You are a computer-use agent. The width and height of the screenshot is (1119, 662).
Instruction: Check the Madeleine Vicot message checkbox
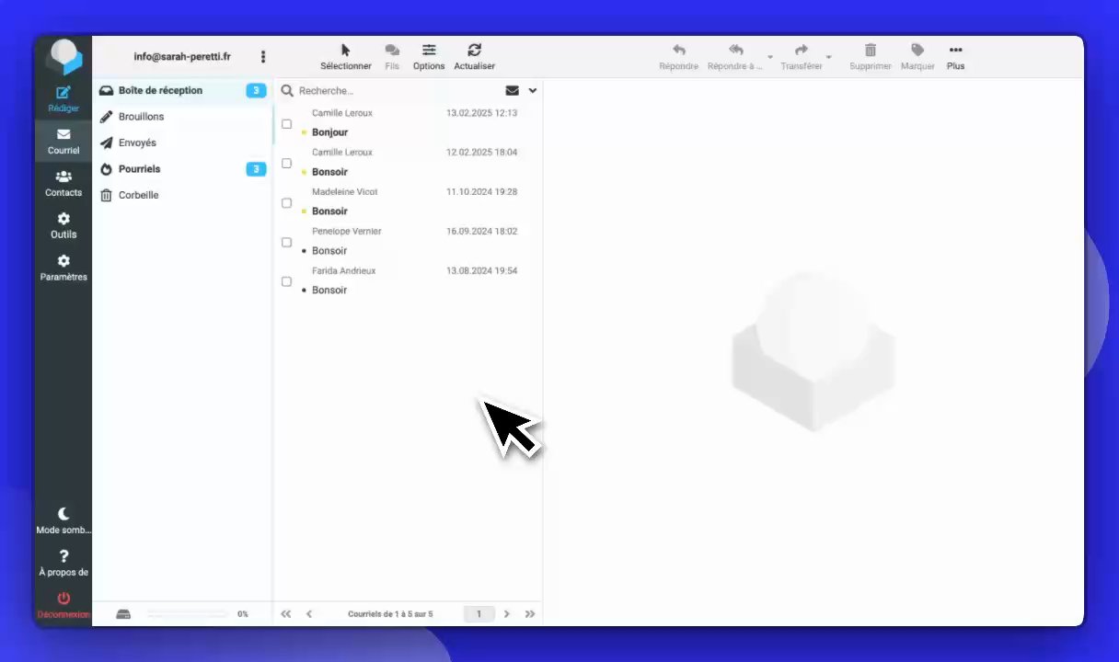[286, 202]
